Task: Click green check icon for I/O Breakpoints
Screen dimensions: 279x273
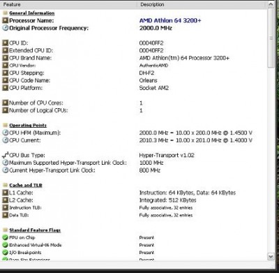Action: coord(5,253)
